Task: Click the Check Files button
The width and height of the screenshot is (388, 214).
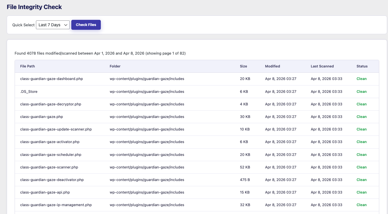Action: coord(86,25)
